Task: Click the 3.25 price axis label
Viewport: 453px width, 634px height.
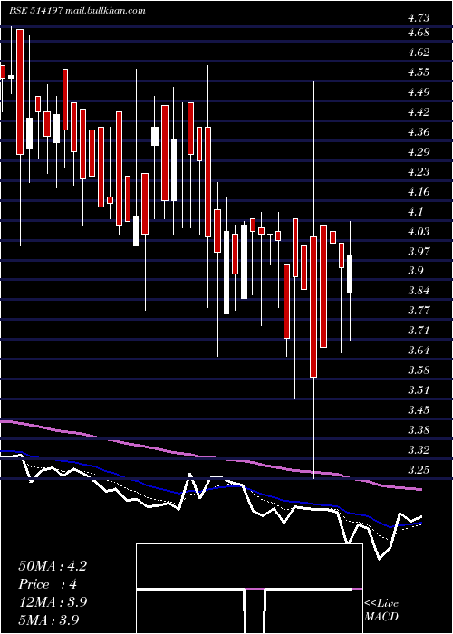Action: pos(419,470)
